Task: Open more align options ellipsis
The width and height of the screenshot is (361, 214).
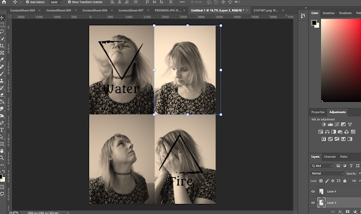Action: point(182,2)
